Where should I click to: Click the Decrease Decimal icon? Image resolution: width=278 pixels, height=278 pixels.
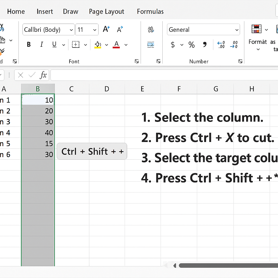coord(234,45)
